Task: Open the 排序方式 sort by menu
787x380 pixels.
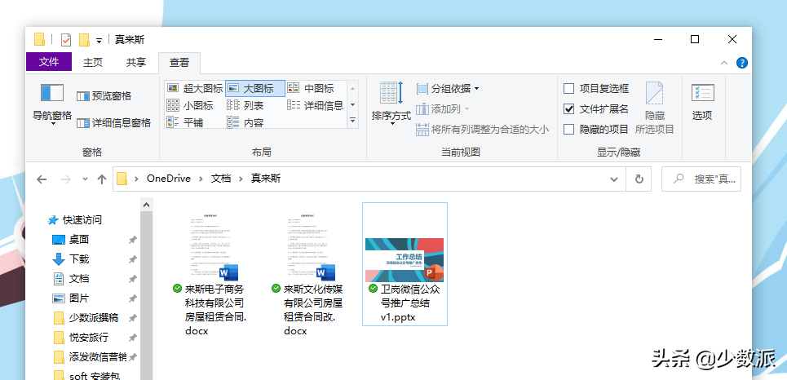Action: pyautogui.click(x=391, y=104)
